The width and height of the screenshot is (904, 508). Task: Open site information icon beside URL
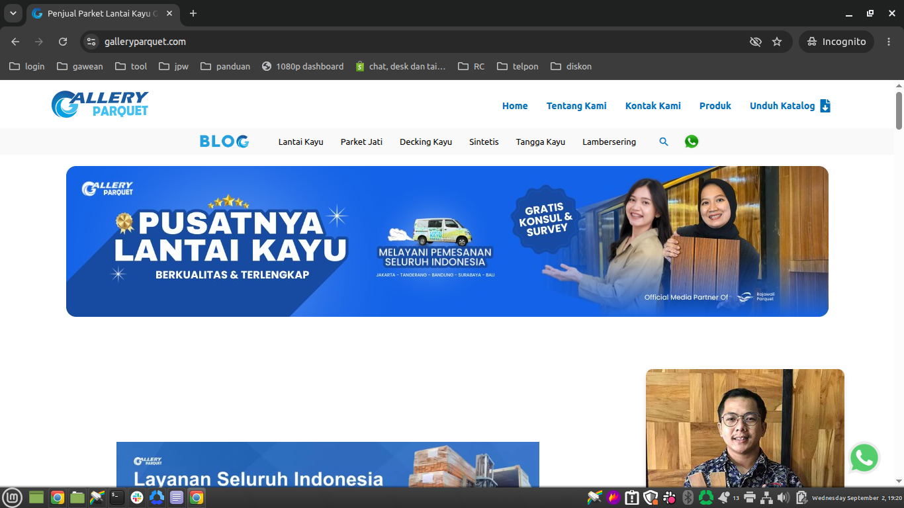92,42
